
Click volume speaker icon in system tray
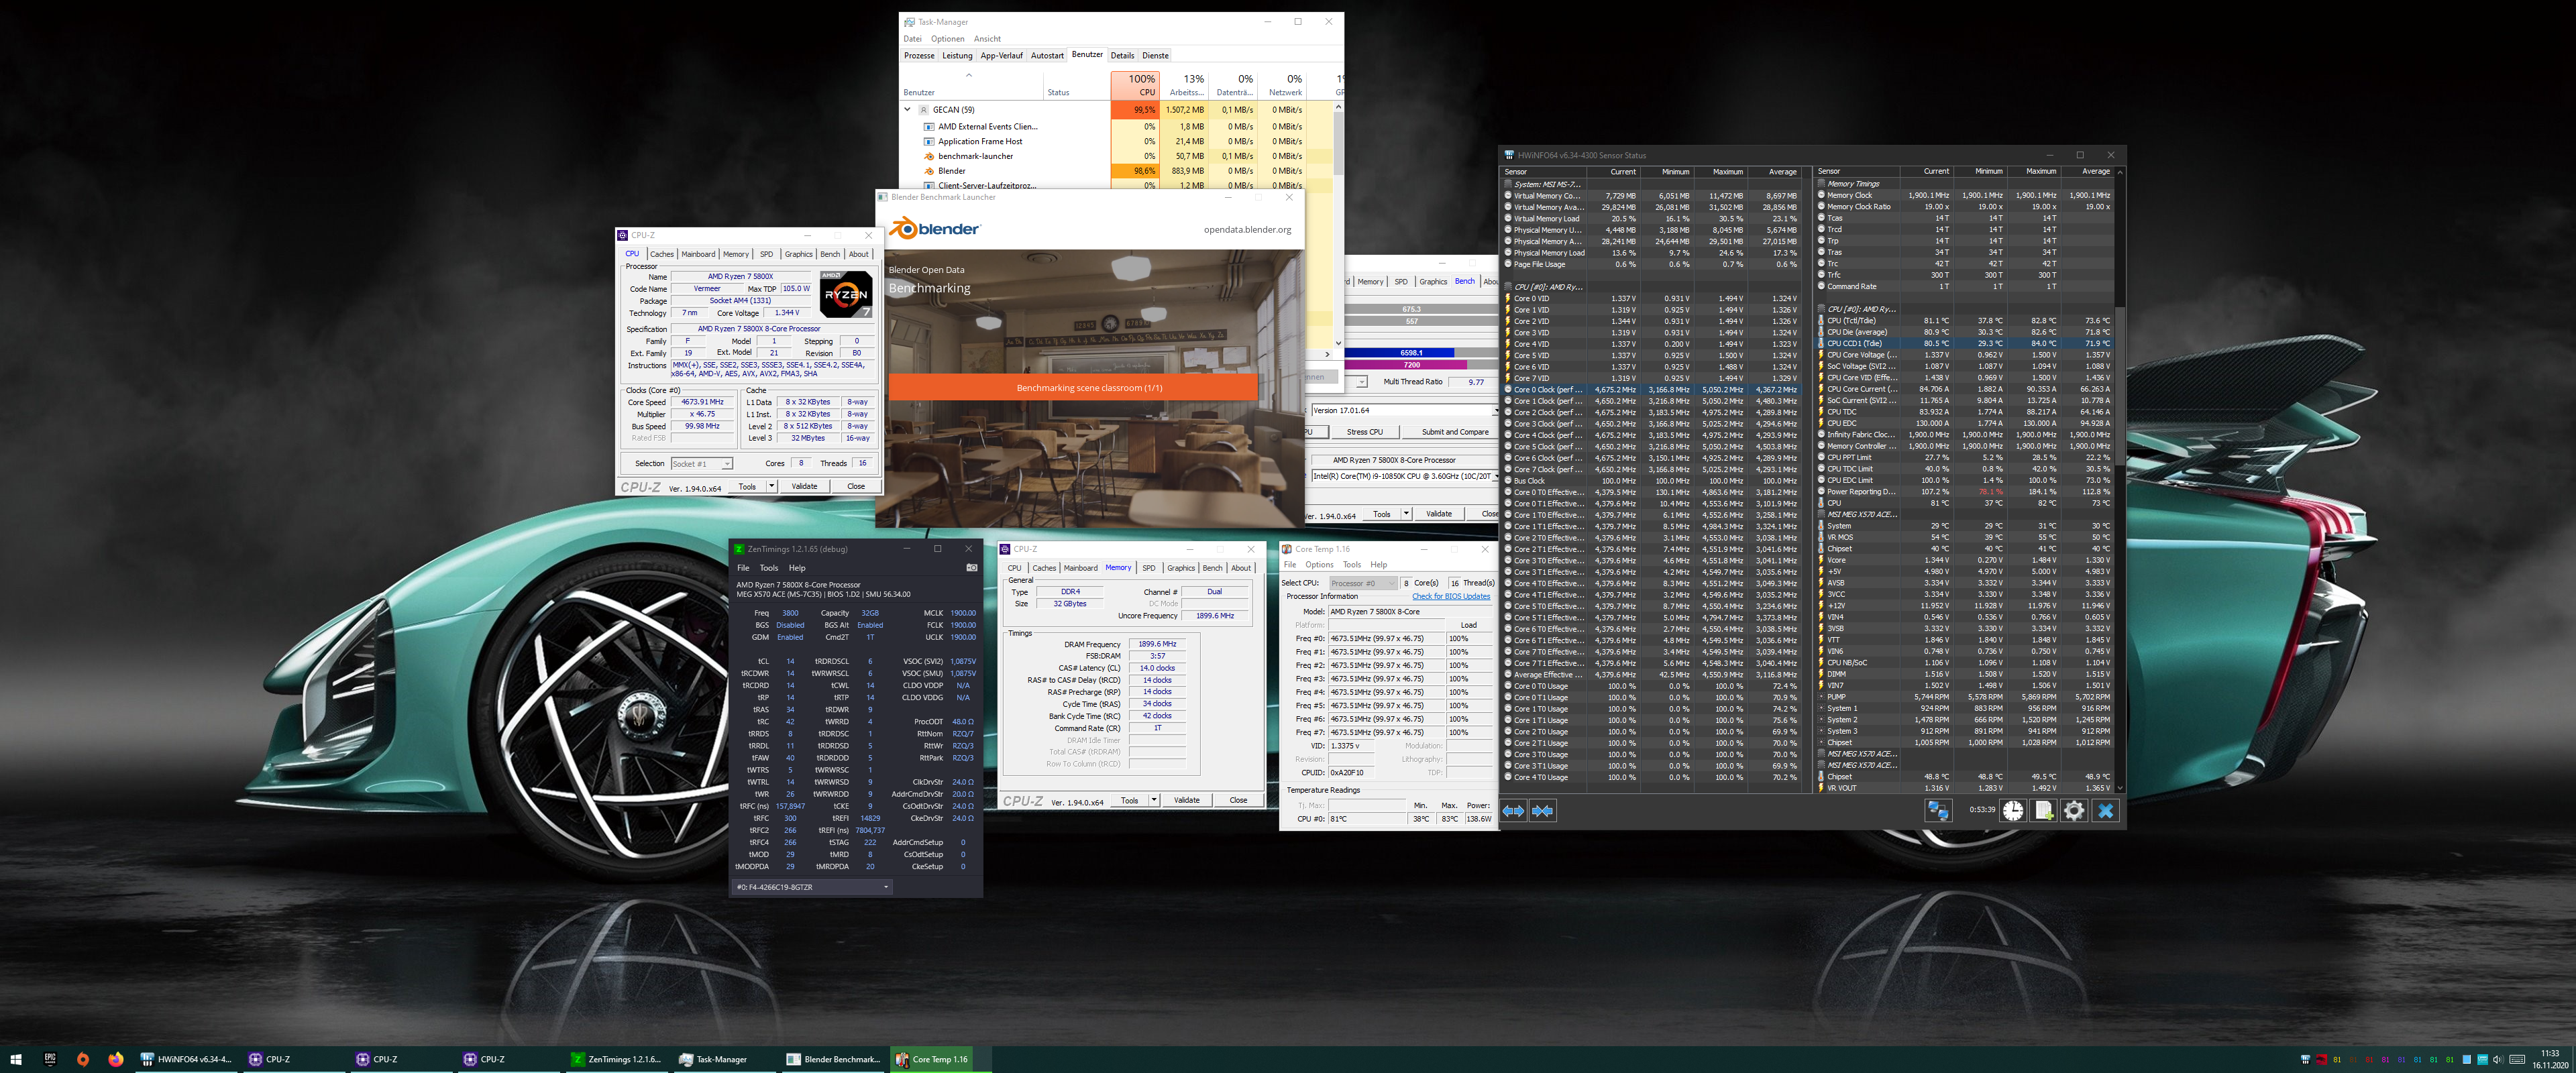[x=2499, y=1060]
